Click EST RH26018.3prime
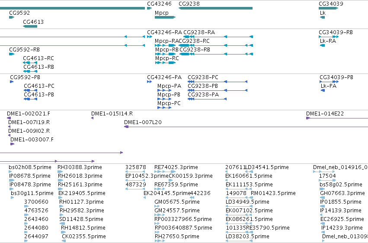The height and width of the screenshot is (243, 368). pos(80,176)
